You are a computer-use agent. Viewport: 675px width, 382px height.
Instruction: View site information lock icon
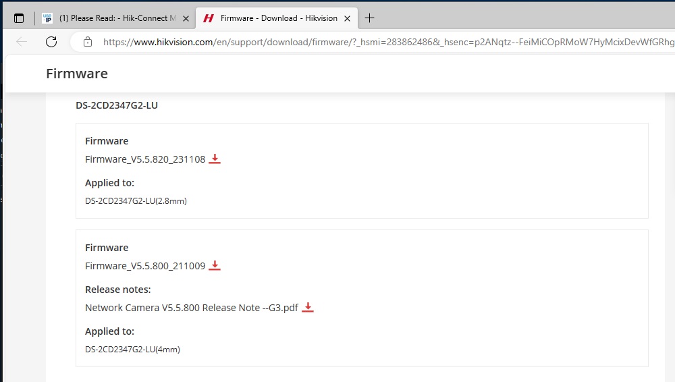[88, 42]
